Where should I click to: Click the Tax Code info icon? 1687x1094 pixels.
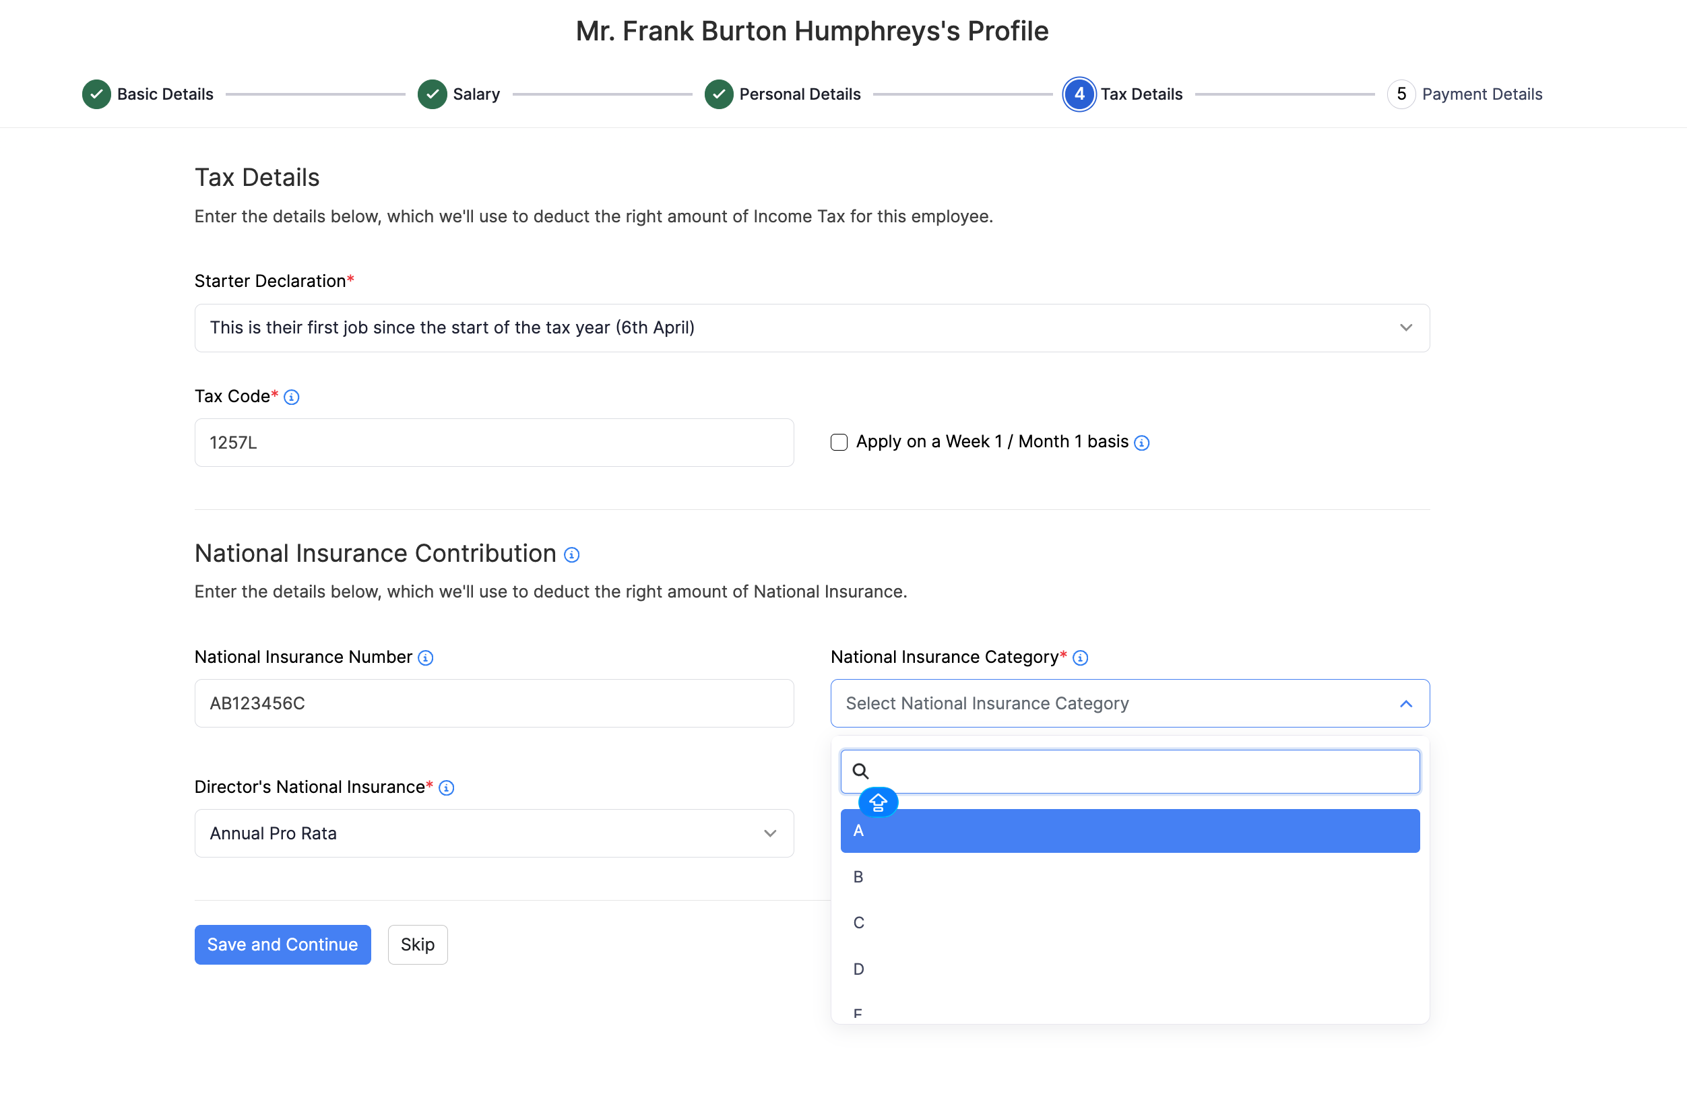point(291,397)
